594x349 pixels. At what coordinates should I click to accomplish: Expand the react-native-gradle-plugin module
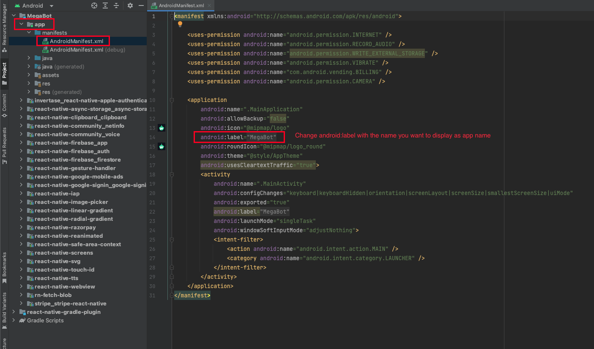pos(14,312)
